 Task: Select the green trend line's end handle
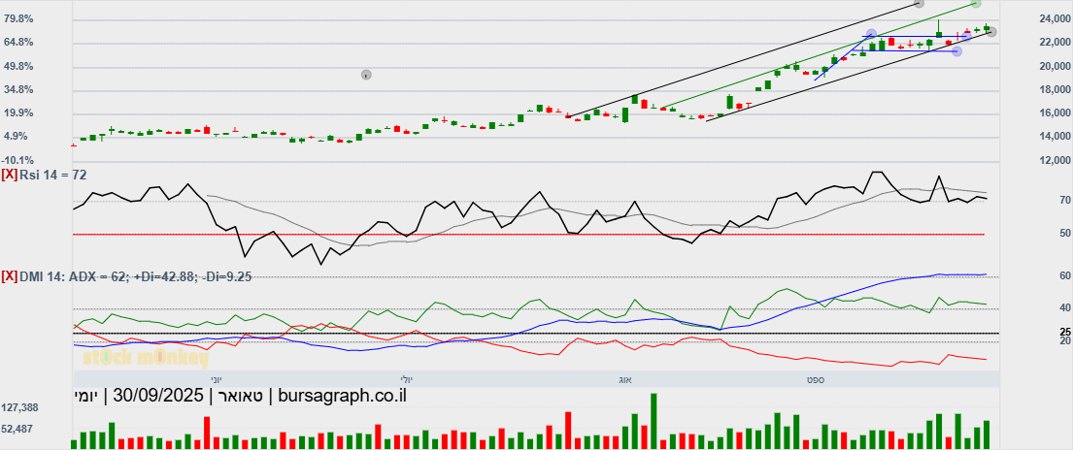[x=976, y=3]
